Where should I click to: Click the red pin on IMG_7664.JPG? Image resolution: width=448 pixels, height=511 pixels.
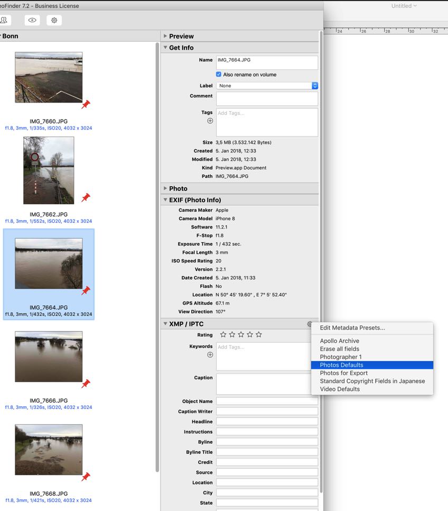tap(86, 290)
